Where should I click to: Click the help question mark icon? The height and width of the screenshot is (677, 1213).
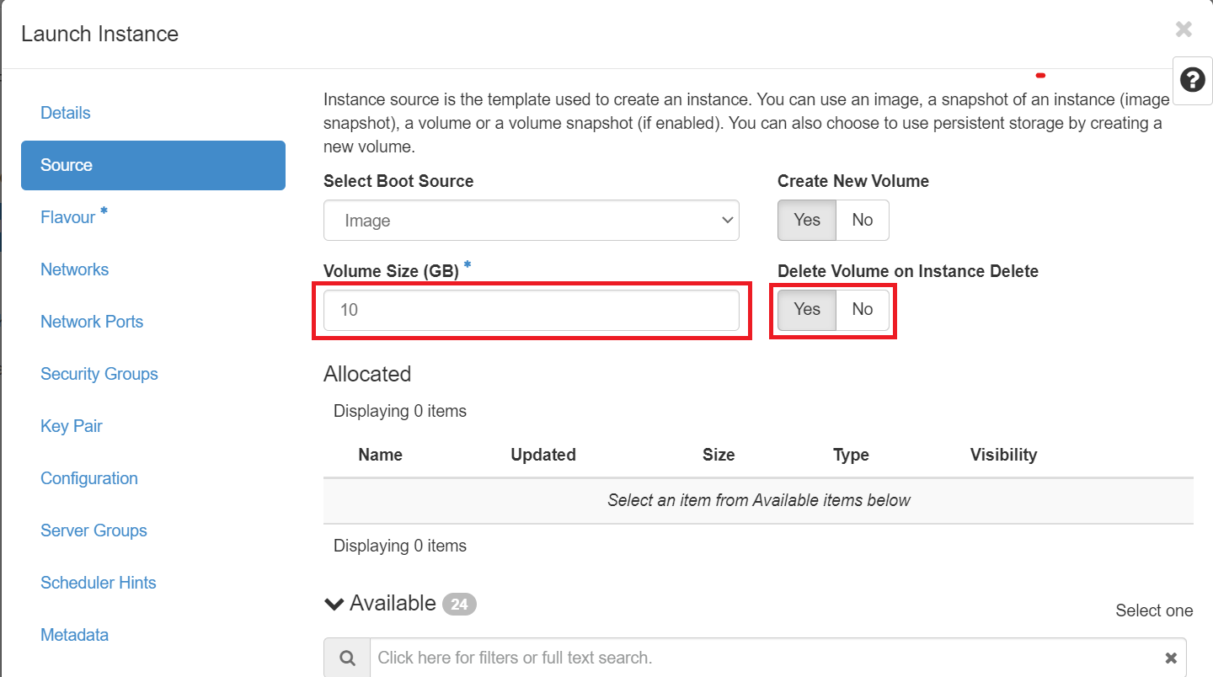pos(1192,80)
